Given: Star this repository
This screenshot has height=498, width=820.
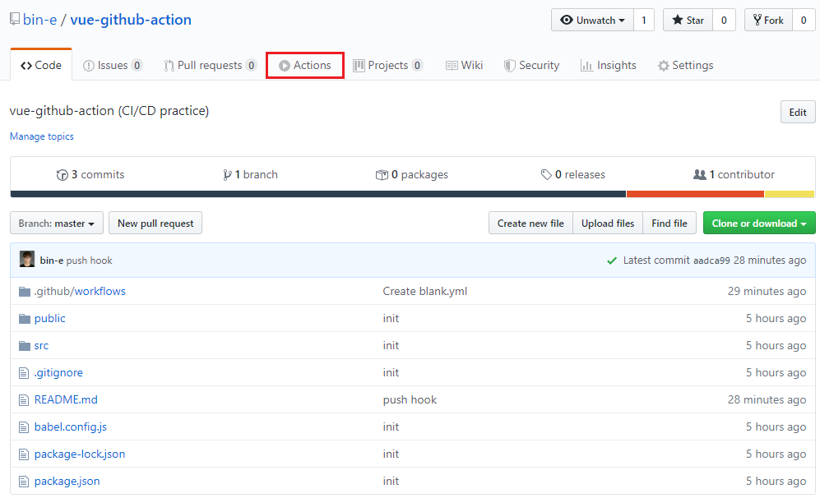Looking at the screenshot, I should coord(688,20).
